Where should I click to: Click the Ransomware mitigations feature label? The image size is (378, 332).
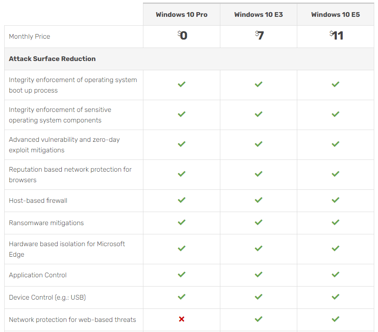(x=46, y=223)
